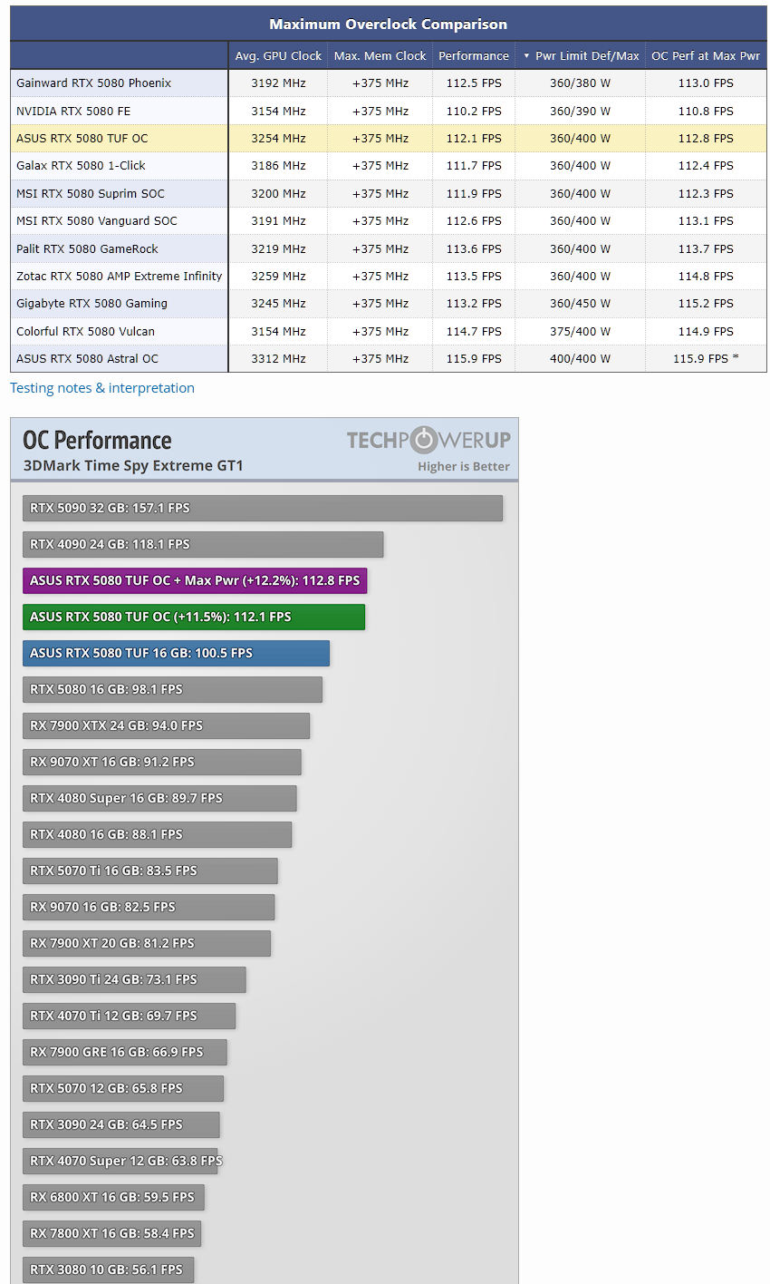Click the RTX 4090 24 GB bar
The image size is (770, 1284).
[203, 544]
